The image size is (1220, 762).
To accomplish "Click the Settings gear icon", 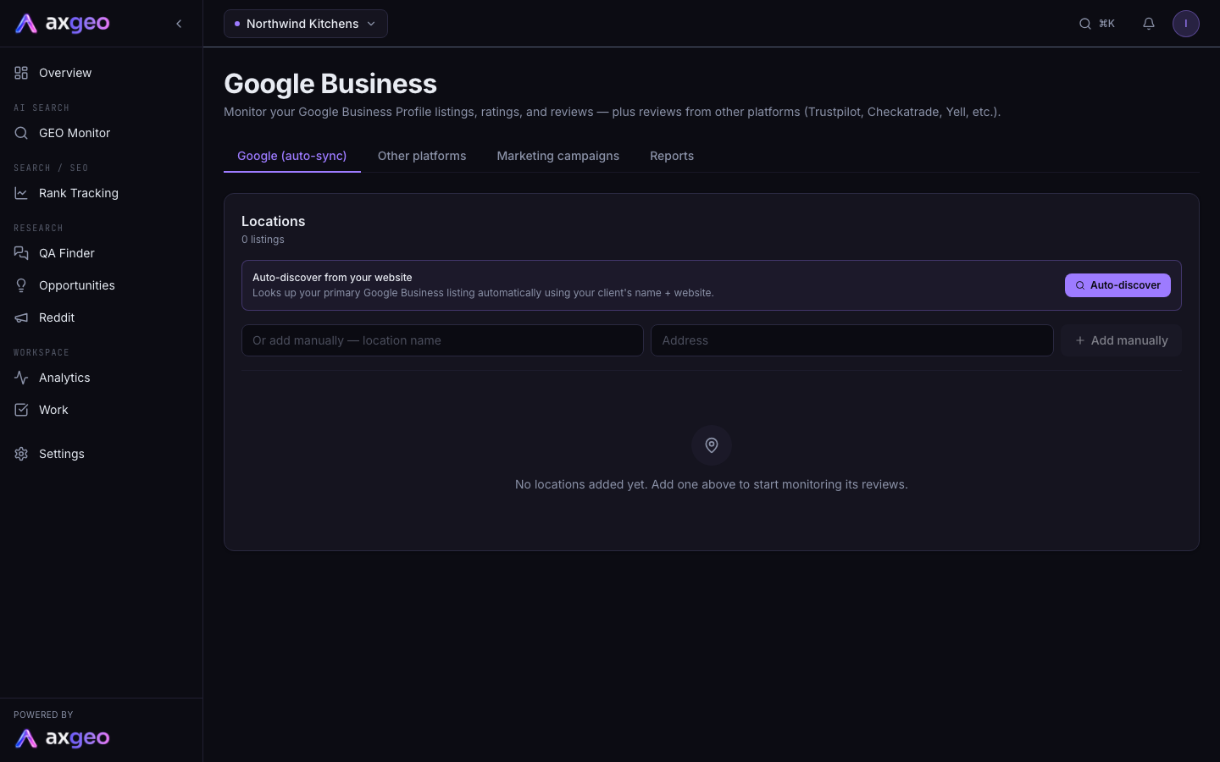I will (x=21, y=454).
